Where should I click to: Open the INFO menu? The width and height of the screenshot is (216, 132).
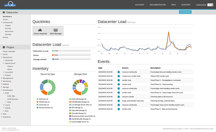coord(174,5)
